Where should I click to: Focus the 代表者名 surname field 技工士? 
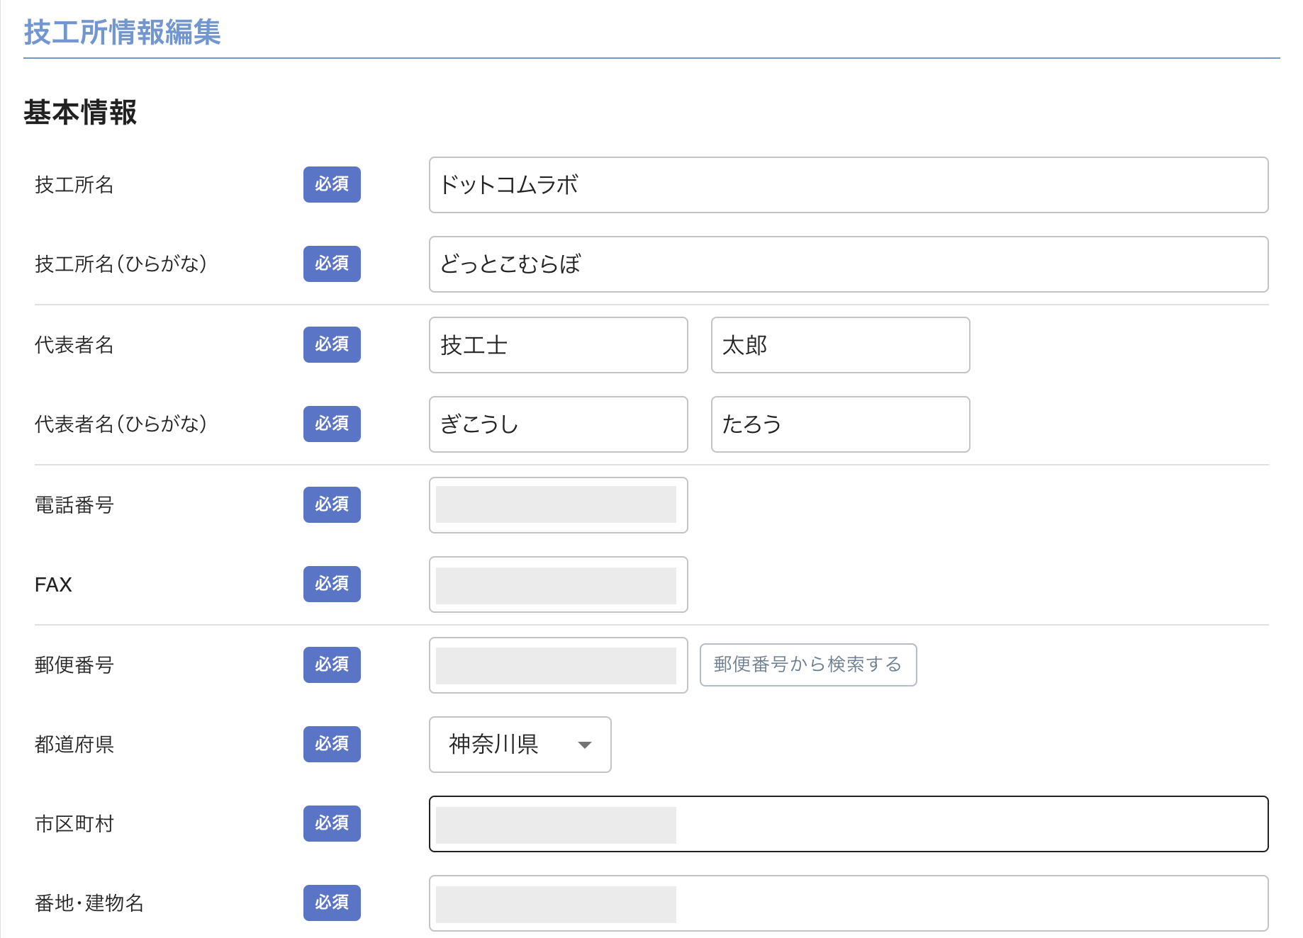coord(558,345)
